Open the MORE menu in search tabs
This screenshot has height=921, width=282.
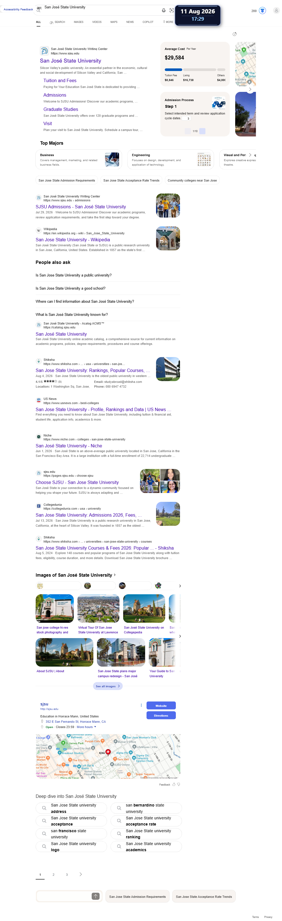(x=168, y=22)
